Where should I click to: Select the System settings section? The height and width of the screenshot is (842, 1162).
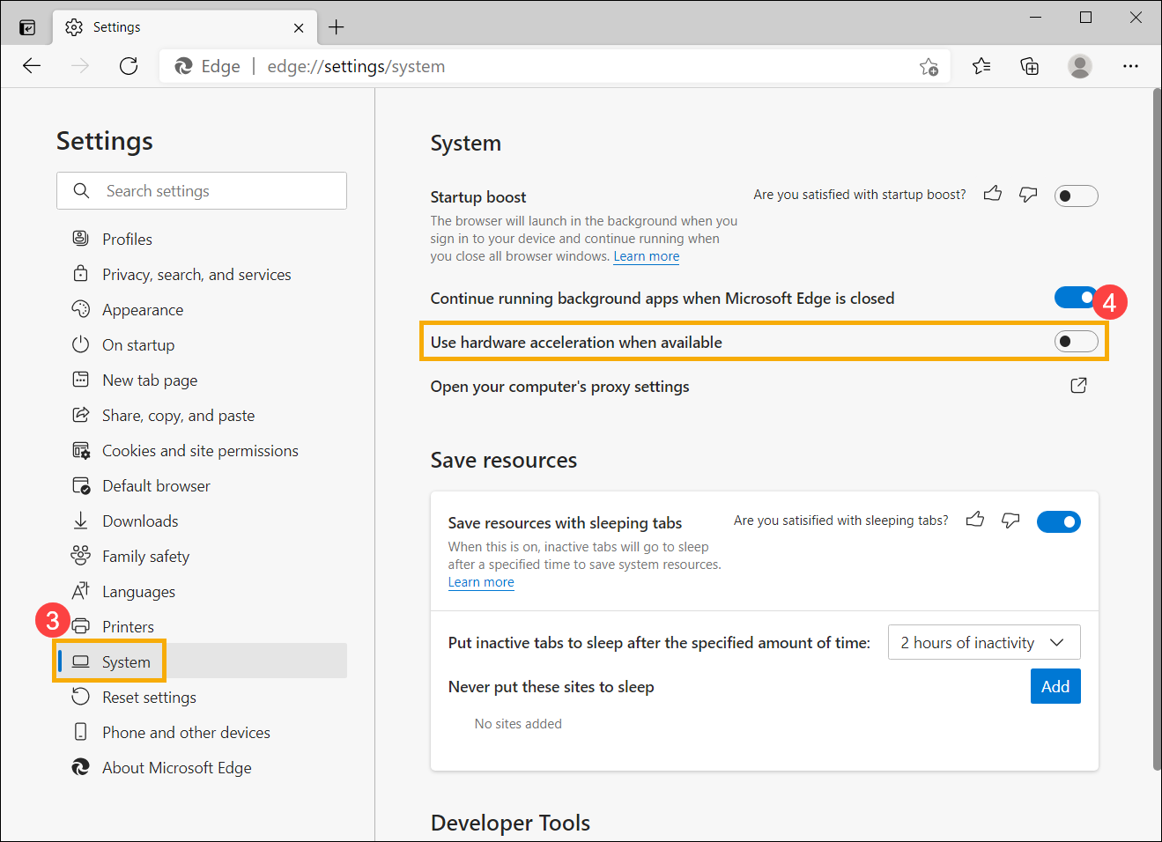202,661
